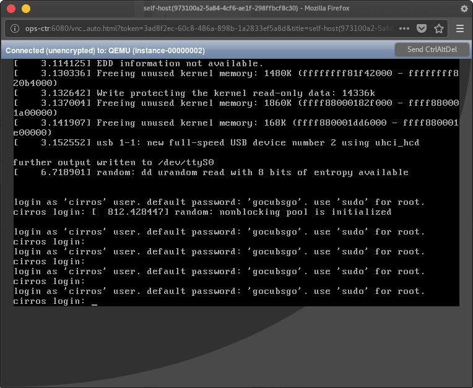Open Firefox hamburger menu
The width and height of the screenshot is (473, 388).
[x=460, y=28]
